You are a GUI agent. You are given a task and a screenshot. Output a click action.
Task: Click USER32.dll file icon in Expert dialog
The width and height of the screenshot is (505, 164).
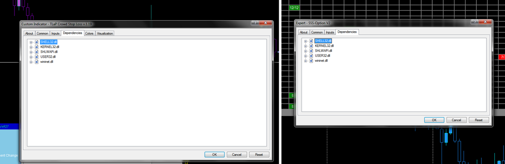pos(311,56)
